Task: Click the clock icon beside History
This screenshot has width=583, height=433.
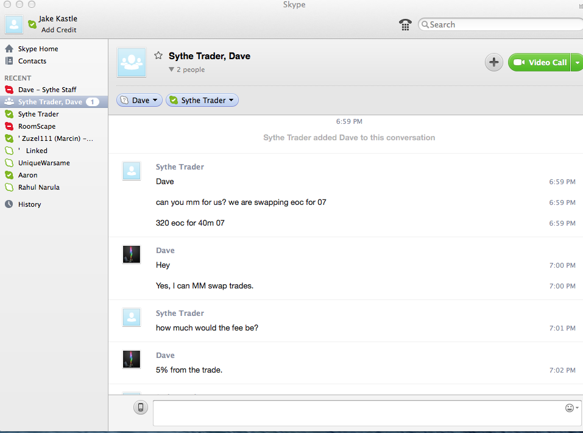Action: (9, 204)
